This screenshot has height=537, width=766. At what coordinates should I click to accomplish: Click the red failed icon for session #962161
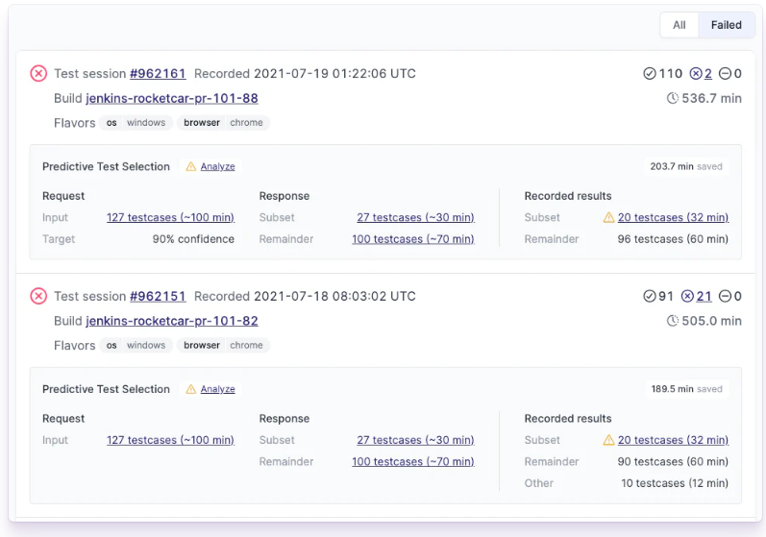coord(38,74)
